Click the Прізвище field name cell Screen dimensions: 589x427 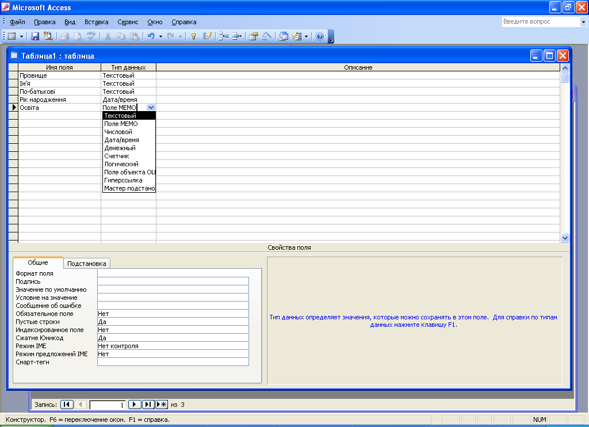tap(60, 75)
